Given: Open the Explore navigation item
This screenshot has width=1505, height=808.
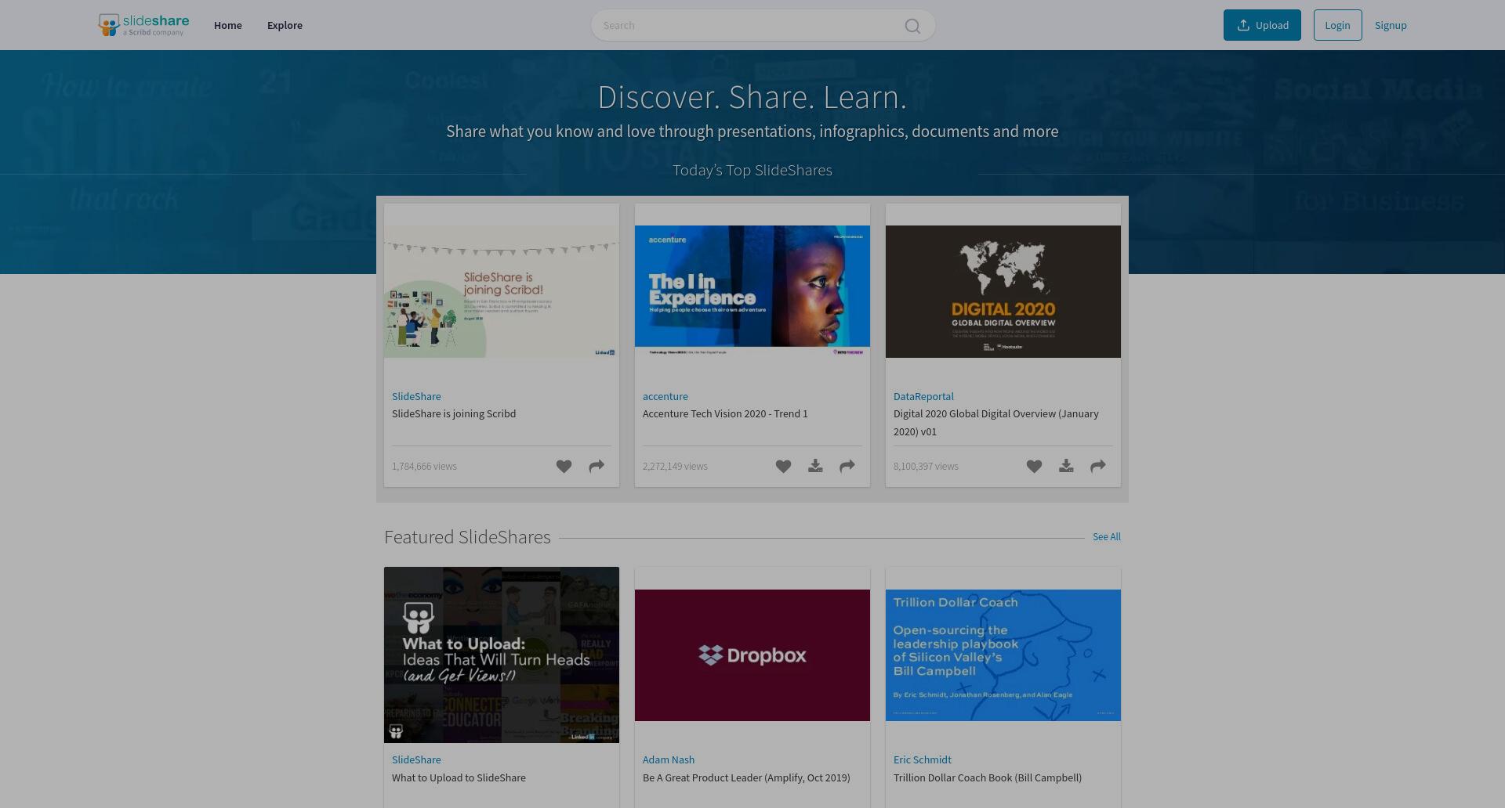Looking at the screenshot, I should pyautogui.click(x=285, y=25).
